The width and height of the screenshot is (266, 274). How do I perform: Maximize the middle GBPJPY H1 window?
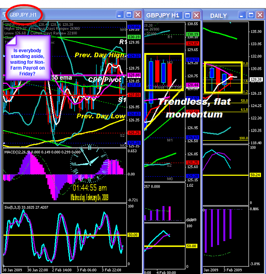click(187, 15)
